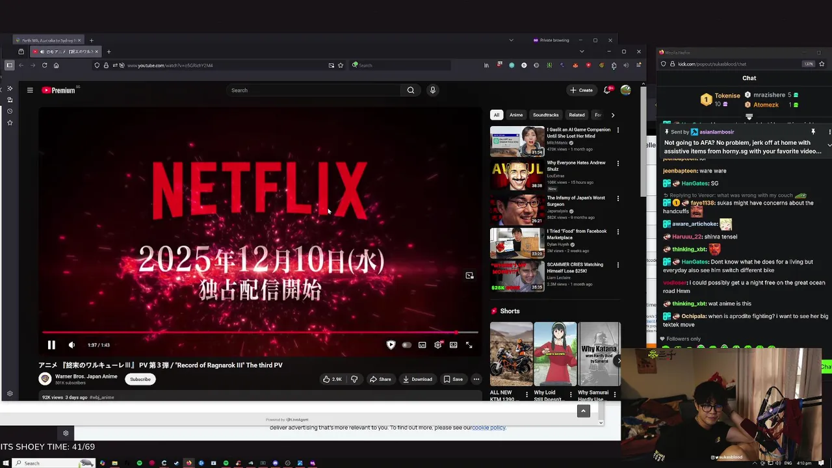Open options for 'Why Loid Still Doesn't' short
832x468 pixels.
coord(571,395)
